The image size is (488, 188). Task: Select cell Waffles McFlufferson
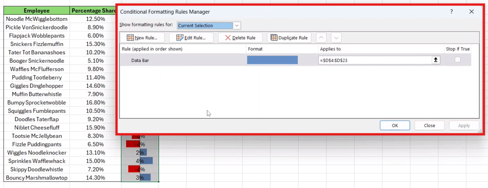(x=37, y=69)
